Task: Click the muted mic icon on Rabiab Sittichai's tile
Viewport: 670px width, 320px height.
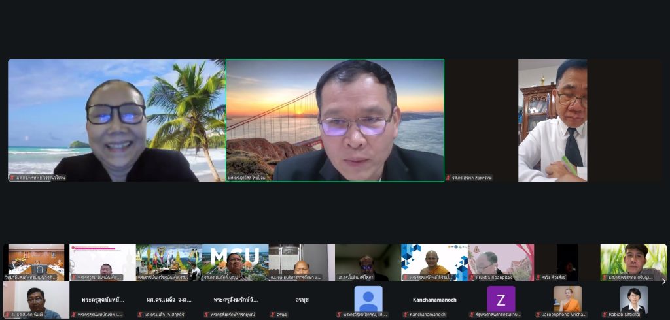Action: pos(605,315)
